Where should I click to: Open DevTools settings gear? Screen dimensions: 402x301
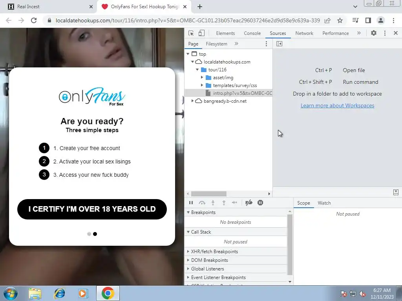(374, 33)
